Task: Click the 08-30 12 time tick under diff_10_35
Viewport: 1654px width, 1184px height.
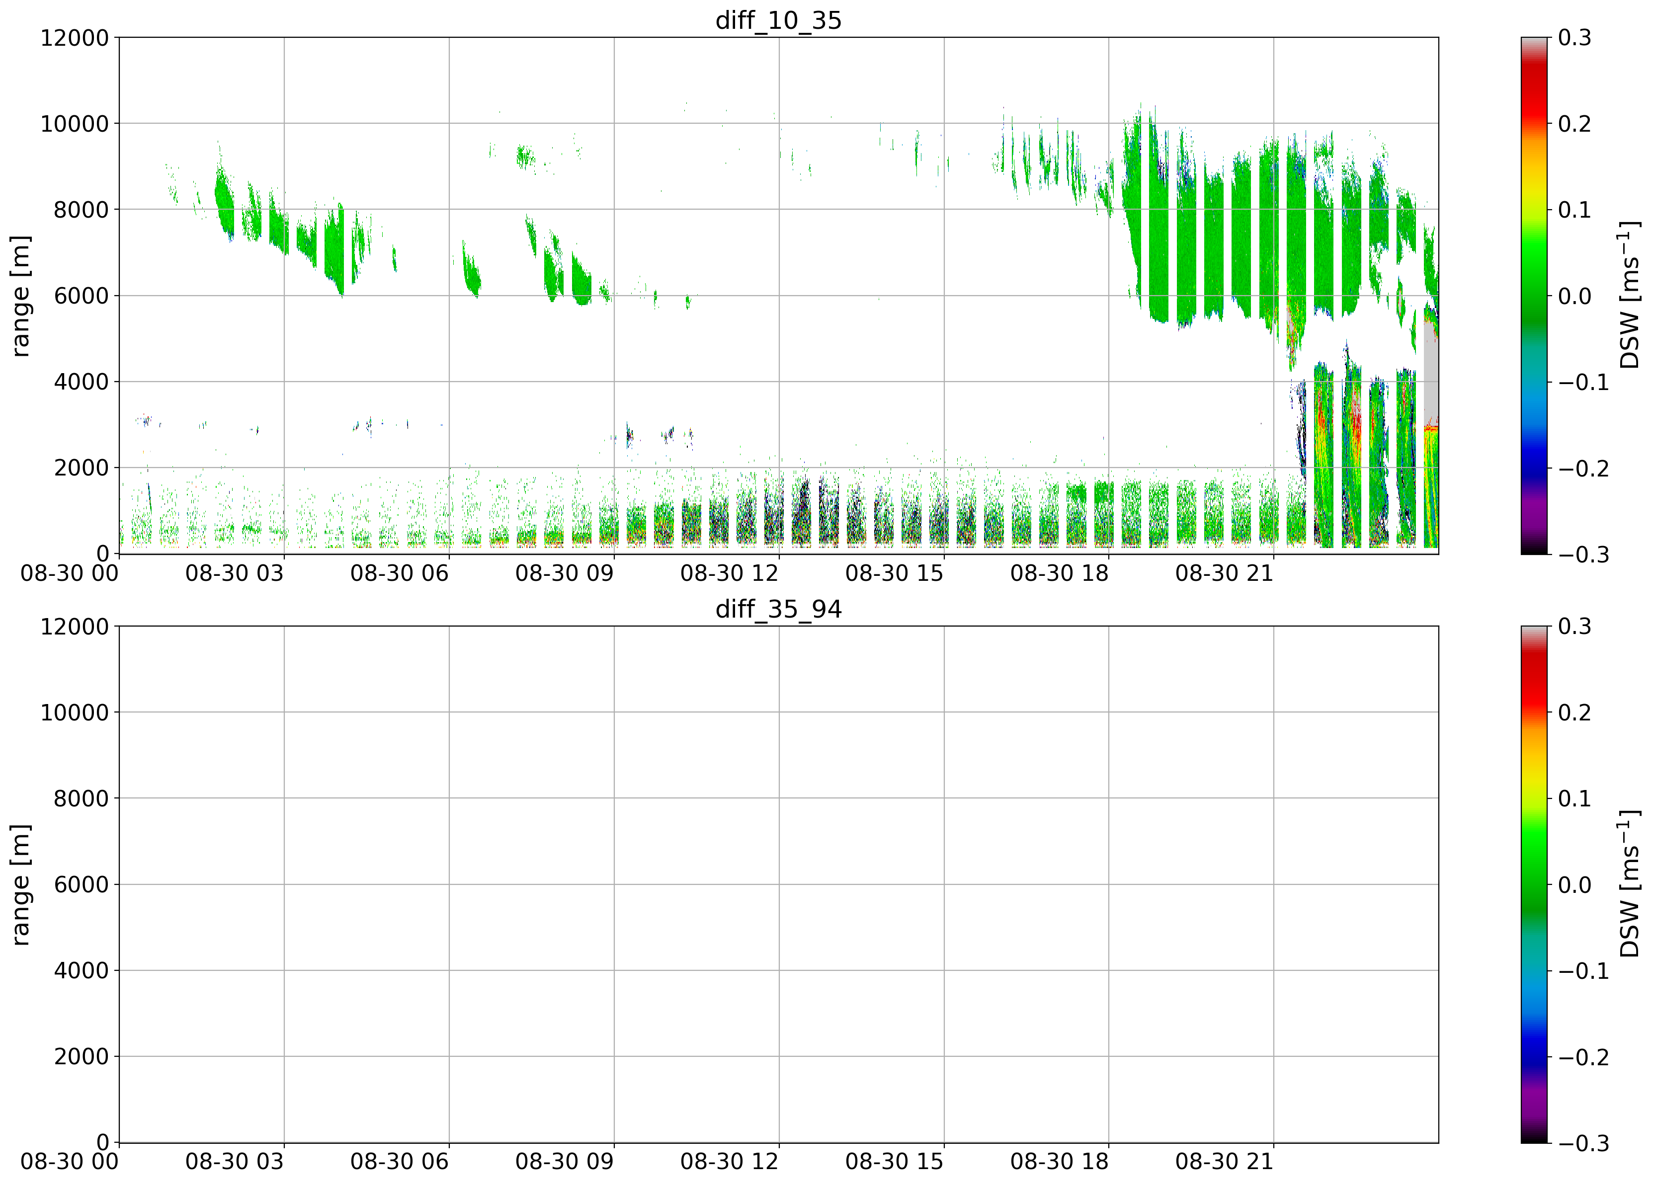Action: coord(729,573)
